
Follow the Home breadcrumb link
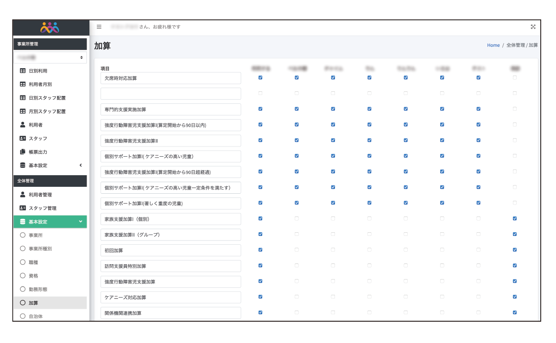click(493, 45)
